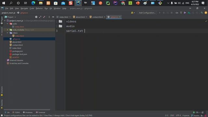Click the folder gutter icon on line 1
The width and height of the screenshot is (208, 117).
60,21
